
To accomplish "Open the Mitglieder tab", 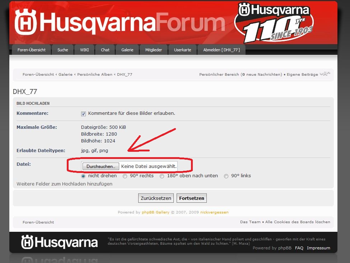I will [154, 50].
